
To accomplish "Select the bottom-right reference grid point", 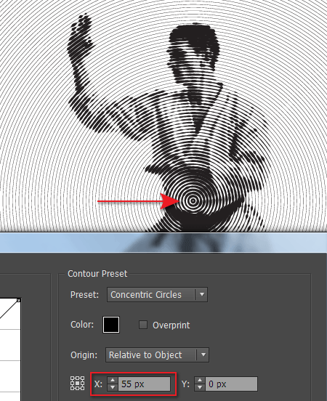I will (x=82, y=388).
